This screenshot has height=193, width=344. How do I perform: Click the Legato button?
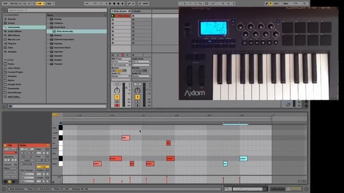(27, 160)
